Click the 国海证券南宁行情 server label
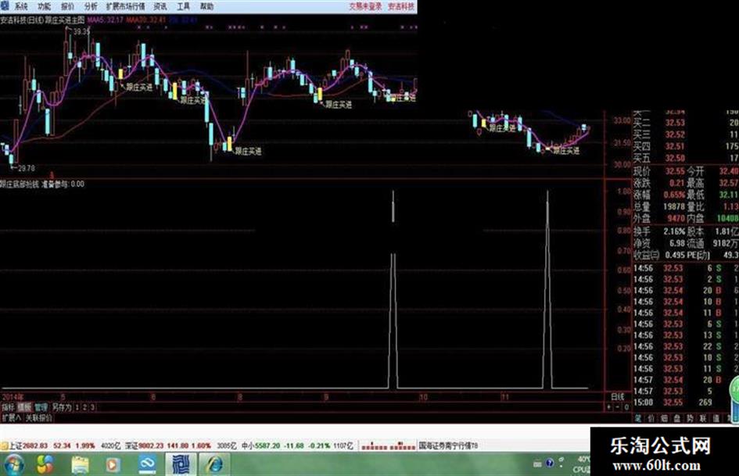This screenshot has width=739, height=476. click(x=448, y=446)
